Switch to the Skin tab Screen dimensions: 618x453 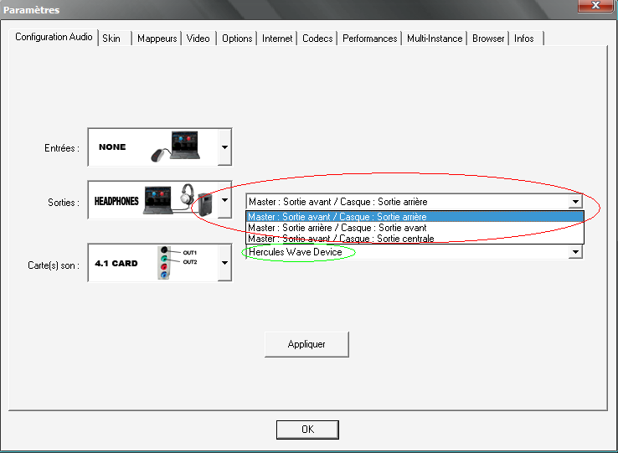coord(111,39)
